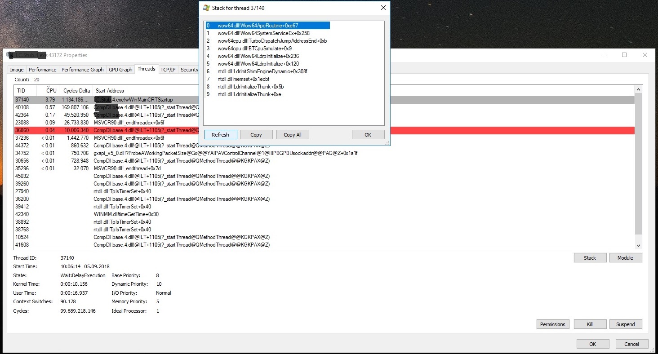Select thread 42340 with WINMM.dll timeGetTime
This screenshot has height=354, width=658.
tap(324, 214)
